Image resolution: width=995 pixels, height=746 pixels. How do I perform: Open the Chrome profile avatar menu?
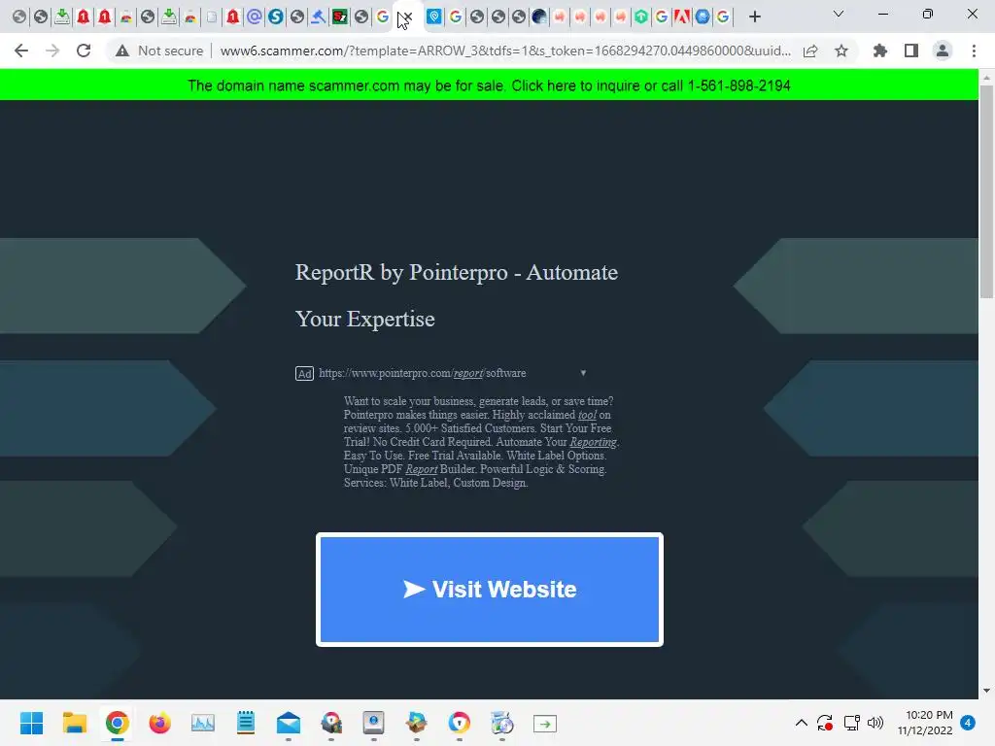(943, 51)
